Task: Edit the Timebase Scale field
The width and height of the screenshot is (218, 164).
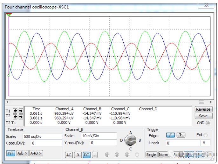Action: click(x=42, y=136)
